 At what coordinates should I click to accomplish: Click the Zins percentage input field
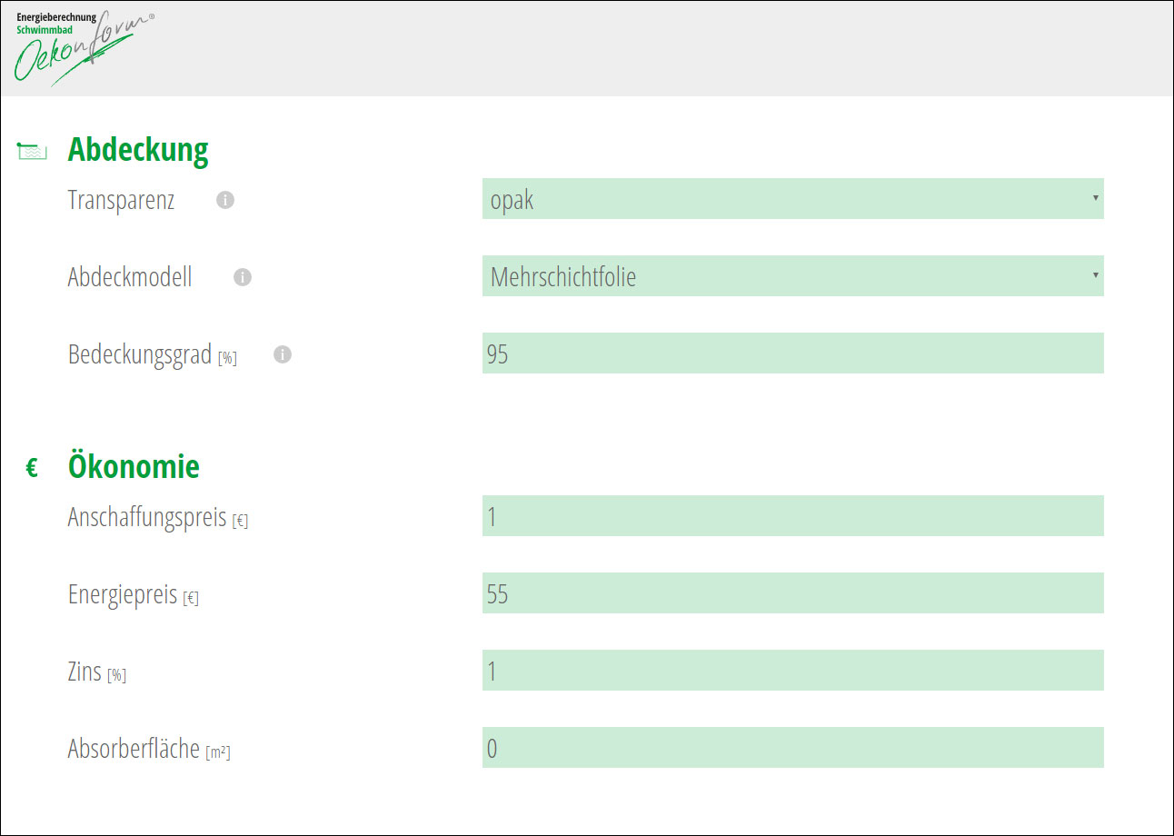coord(792,671)
